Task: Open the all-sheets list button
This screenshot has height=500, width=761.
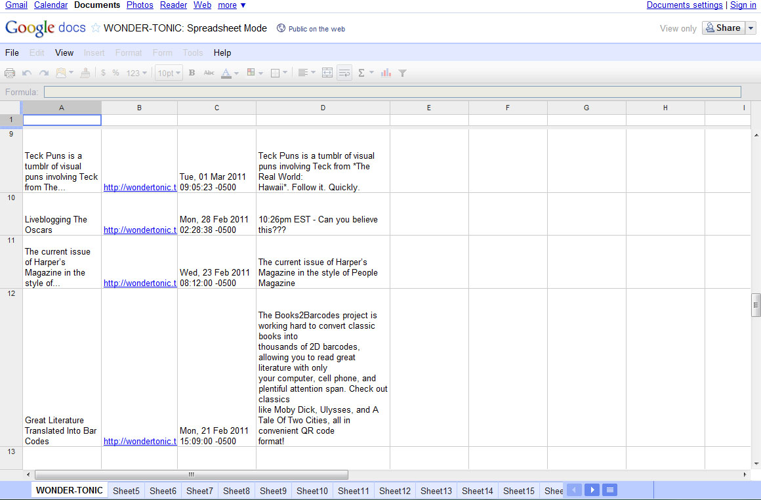Action: 610,490
